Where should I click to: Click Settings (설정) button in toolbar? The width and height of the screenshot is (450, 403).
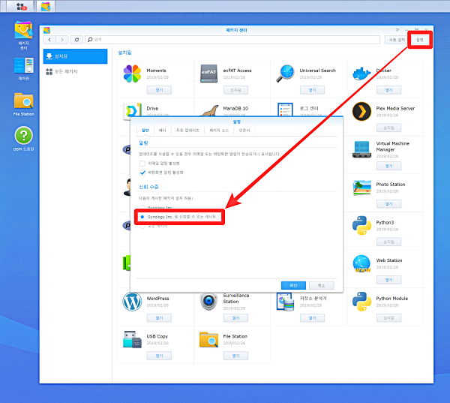click(419, 40)
